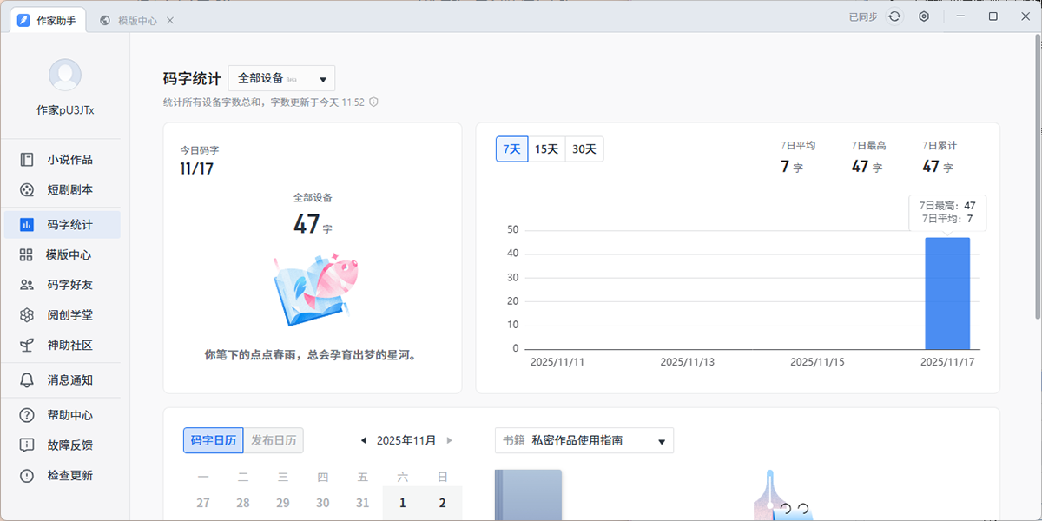Viewport: 1042px width, 521px height.
Task: Open 阅创学堂 graduation cap icon
Action: (x=27, y=315)
